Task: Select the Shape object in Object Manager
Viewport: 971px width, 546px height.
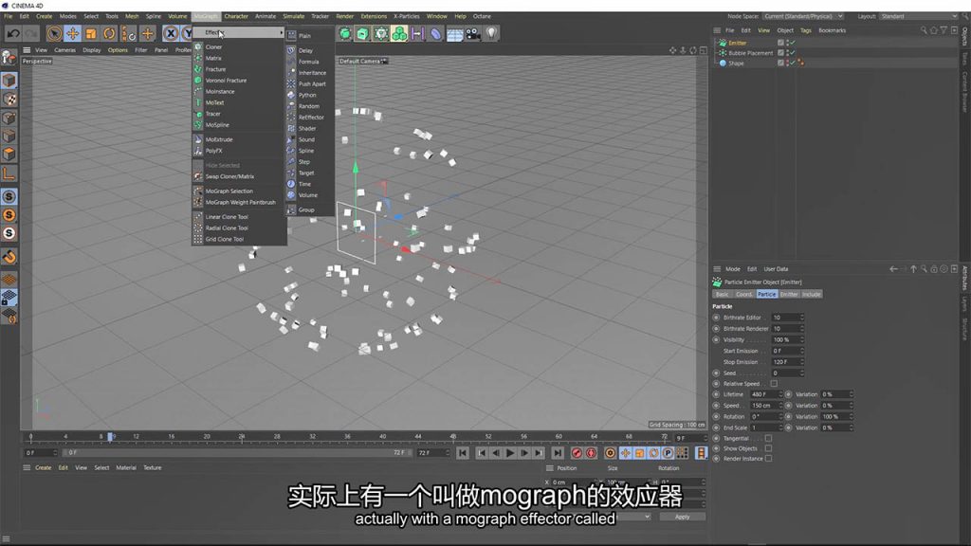Action: 736,64
